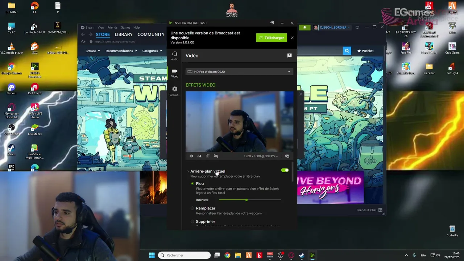Click the Télécharger update button
The image size is (464, 261).
point(272,38)
